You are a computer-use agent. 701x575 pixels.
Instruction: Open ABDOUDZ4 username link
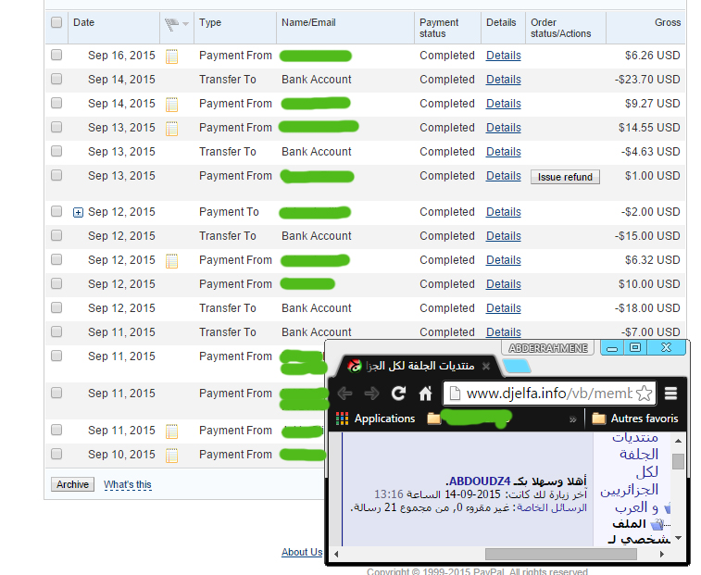click(x=480, y=481)
